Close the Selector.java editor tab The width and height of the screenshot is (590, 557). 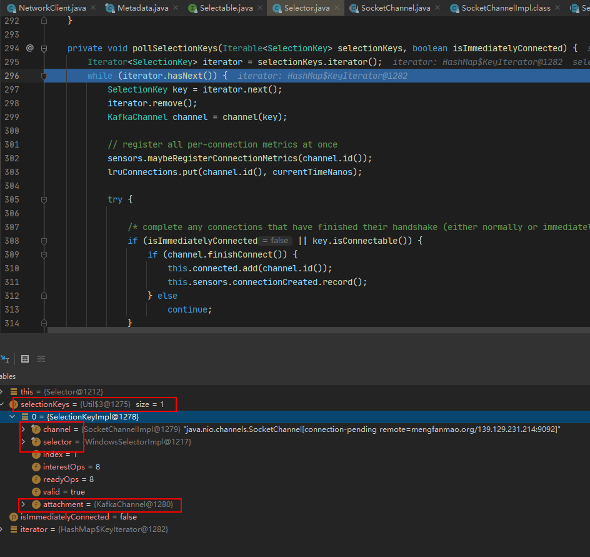[x=338, y=8]
